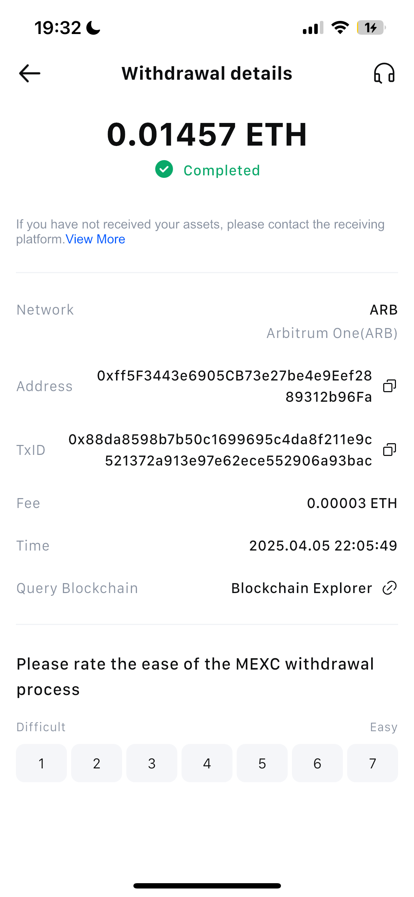Open the View More link
Image resolution: width=414 pixels, height=897 pixels.
click(96, 239)
